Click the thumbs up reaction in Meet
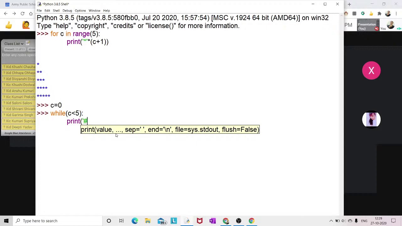 pyautogui.click(x=8, y=25)
